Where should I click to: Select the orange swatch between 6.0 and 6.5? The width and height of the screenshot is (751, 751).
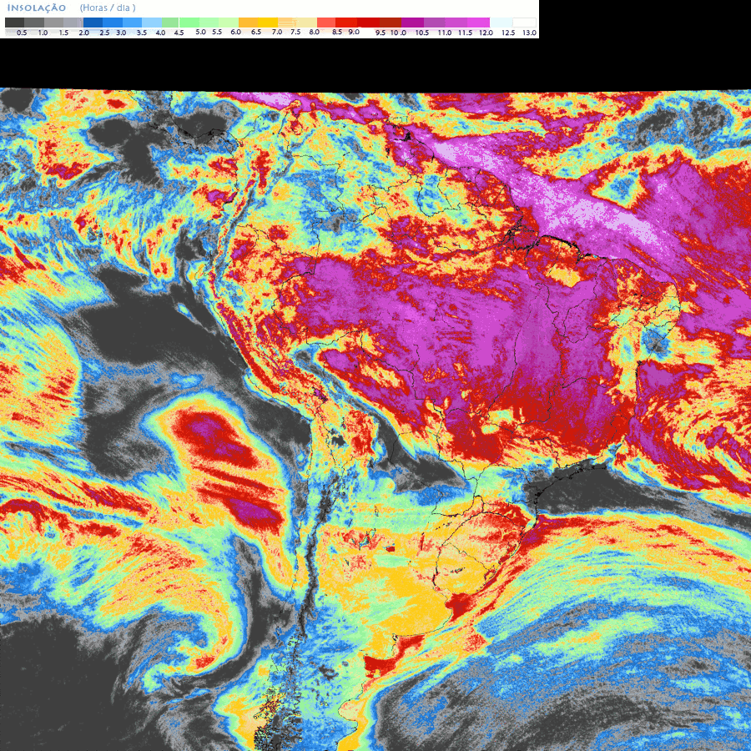[x=248, y=23]
